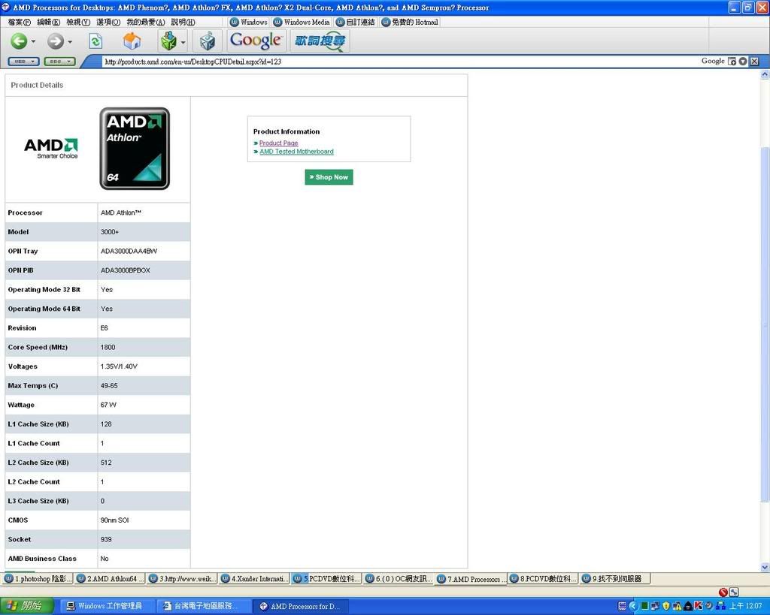Click the green cube groups toolbar icon
The image size is (770, 615).
[x=168, y=41]
